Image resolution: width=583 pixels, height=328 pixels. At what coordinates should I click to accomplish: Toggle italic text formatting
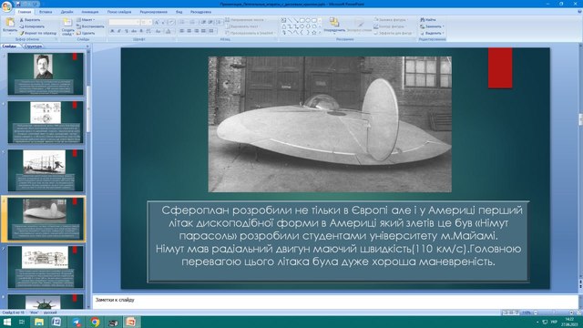tap(119, 31)
